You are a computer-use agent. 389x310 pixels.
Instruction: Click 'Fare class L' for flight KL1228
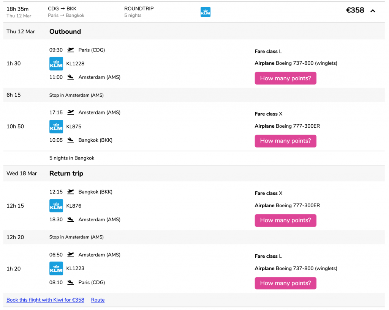[268, 52]
